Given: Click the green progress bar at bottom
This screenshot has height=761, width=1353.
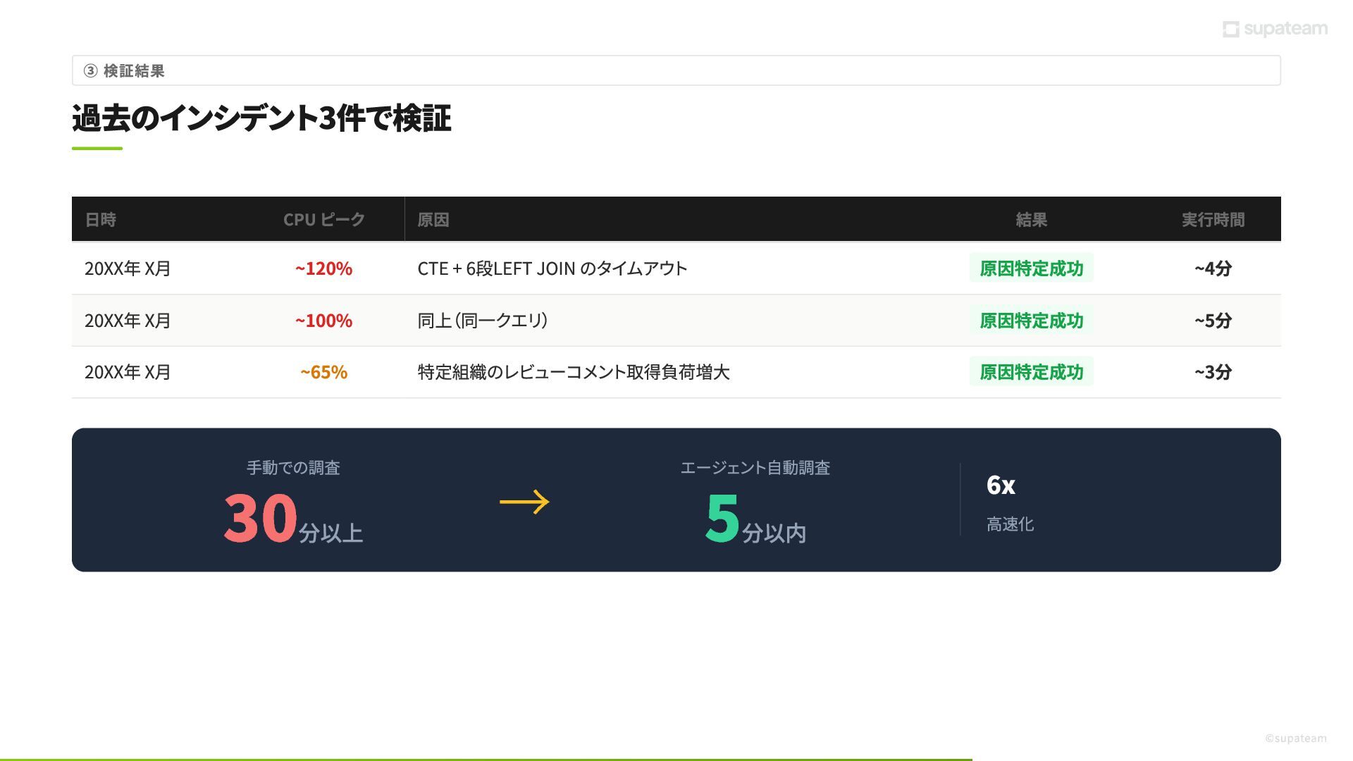Looking at the screenshot, I should tap(486, 759).
